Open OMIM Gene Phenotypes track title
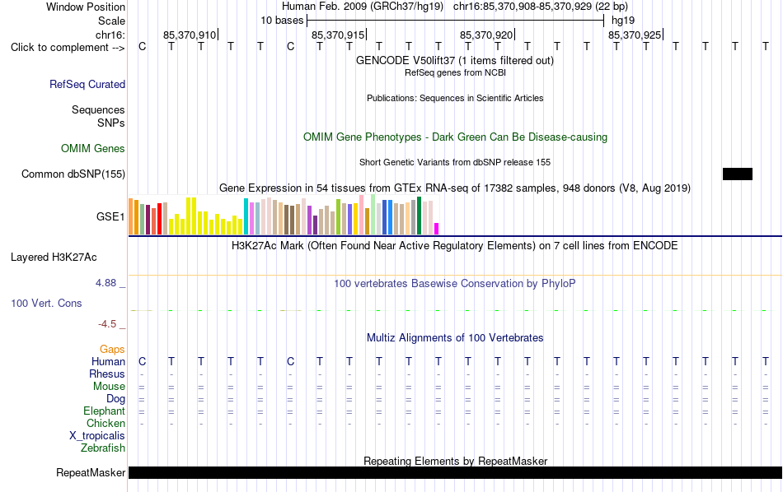Screen dimensions: 783x492 pos(455,137)
